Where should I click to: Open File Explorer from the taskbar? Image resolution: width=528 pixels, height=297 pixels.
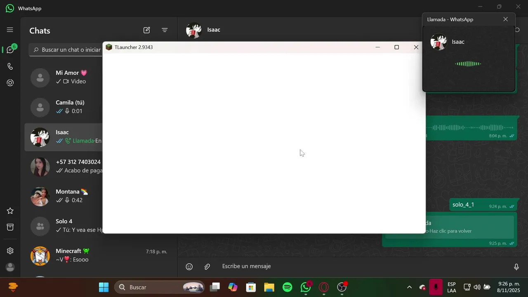[x=269, y=287]
